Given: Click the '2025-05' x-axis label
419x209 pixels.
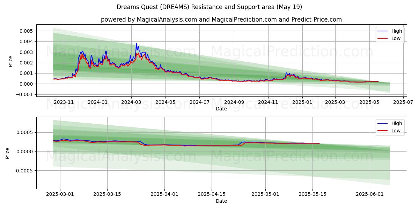Looking at the screenshot, I should pos(369,102).
